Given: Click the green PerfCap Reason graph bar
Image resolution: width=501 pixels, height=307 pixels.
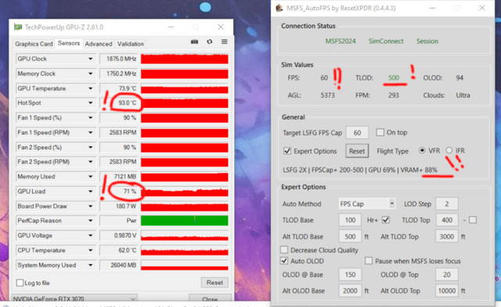Looking at the screenshot, I should (185, 220).
